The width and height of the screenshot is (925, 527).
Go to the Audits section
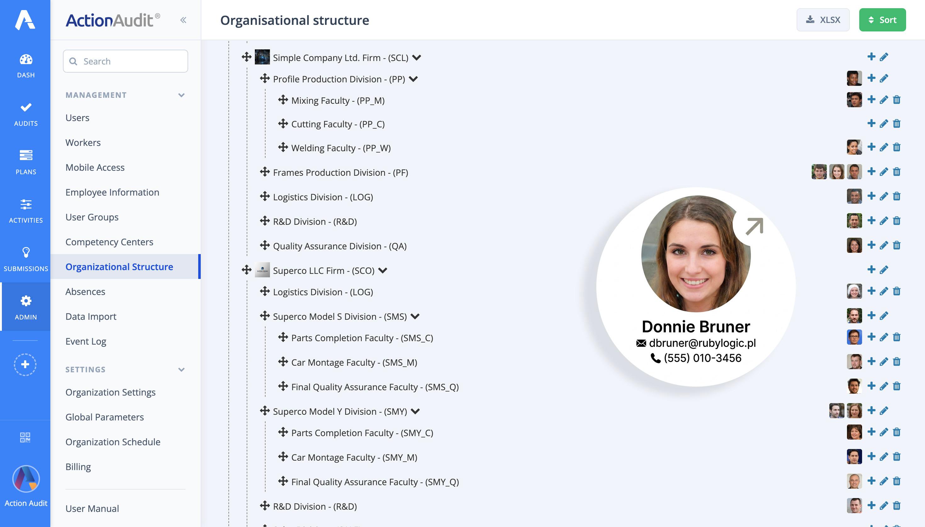pyautogui.click(x=26, y=114)
